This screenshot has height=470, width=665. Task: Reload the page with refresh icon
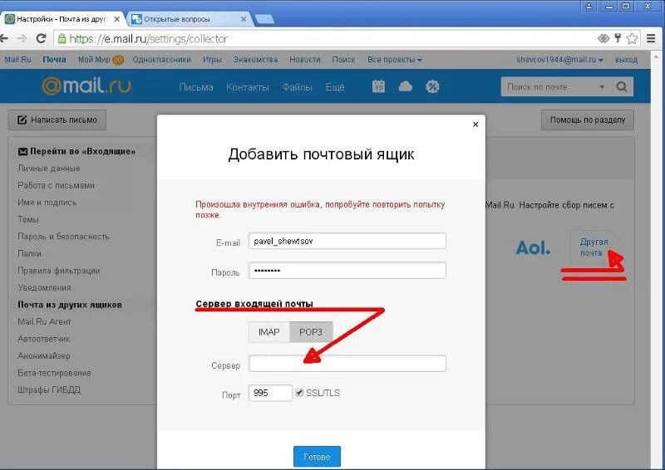tap(41, 38)
